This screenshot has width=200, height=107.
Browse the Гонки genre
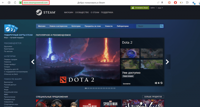(x=6, y=87)
